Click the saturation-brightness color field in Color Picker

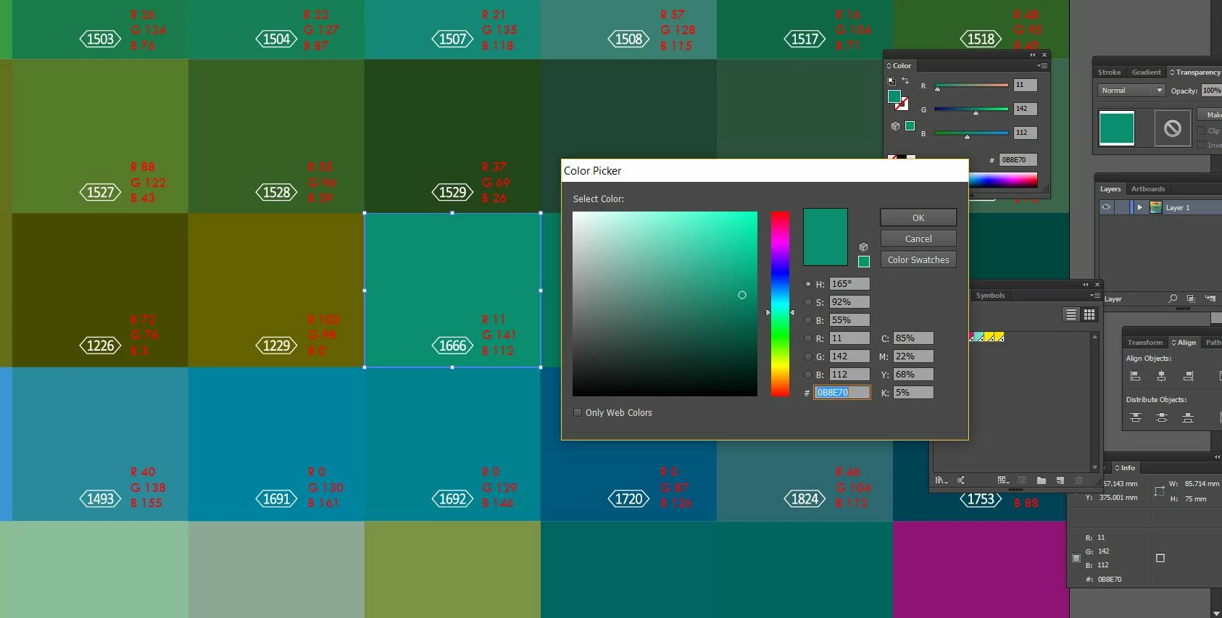point(665,304)
